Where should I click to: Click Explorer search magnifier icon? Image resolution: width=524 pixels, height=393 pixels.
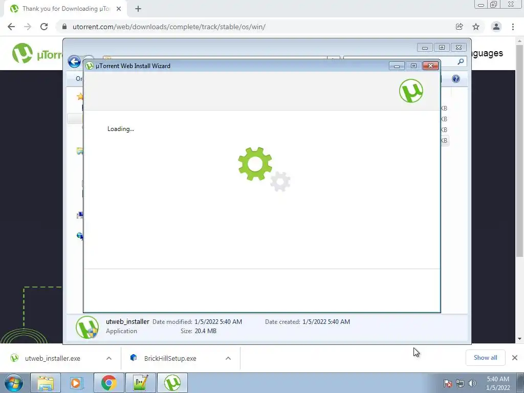pyautogui.click(x=461, y=61)
